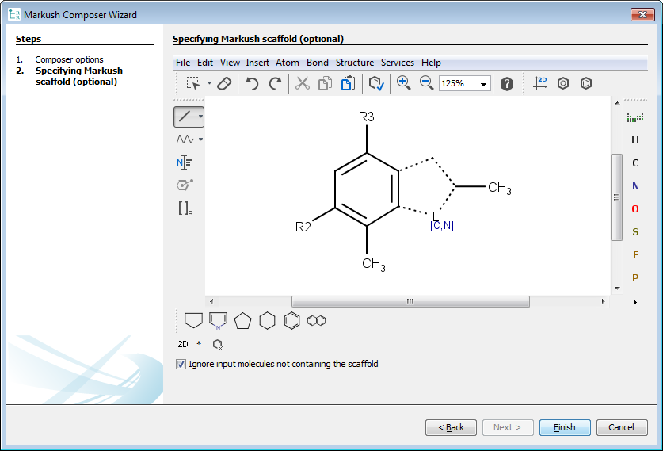663x451 pixels.
Task: Open the Atom menu
Action: coord(287,63)
